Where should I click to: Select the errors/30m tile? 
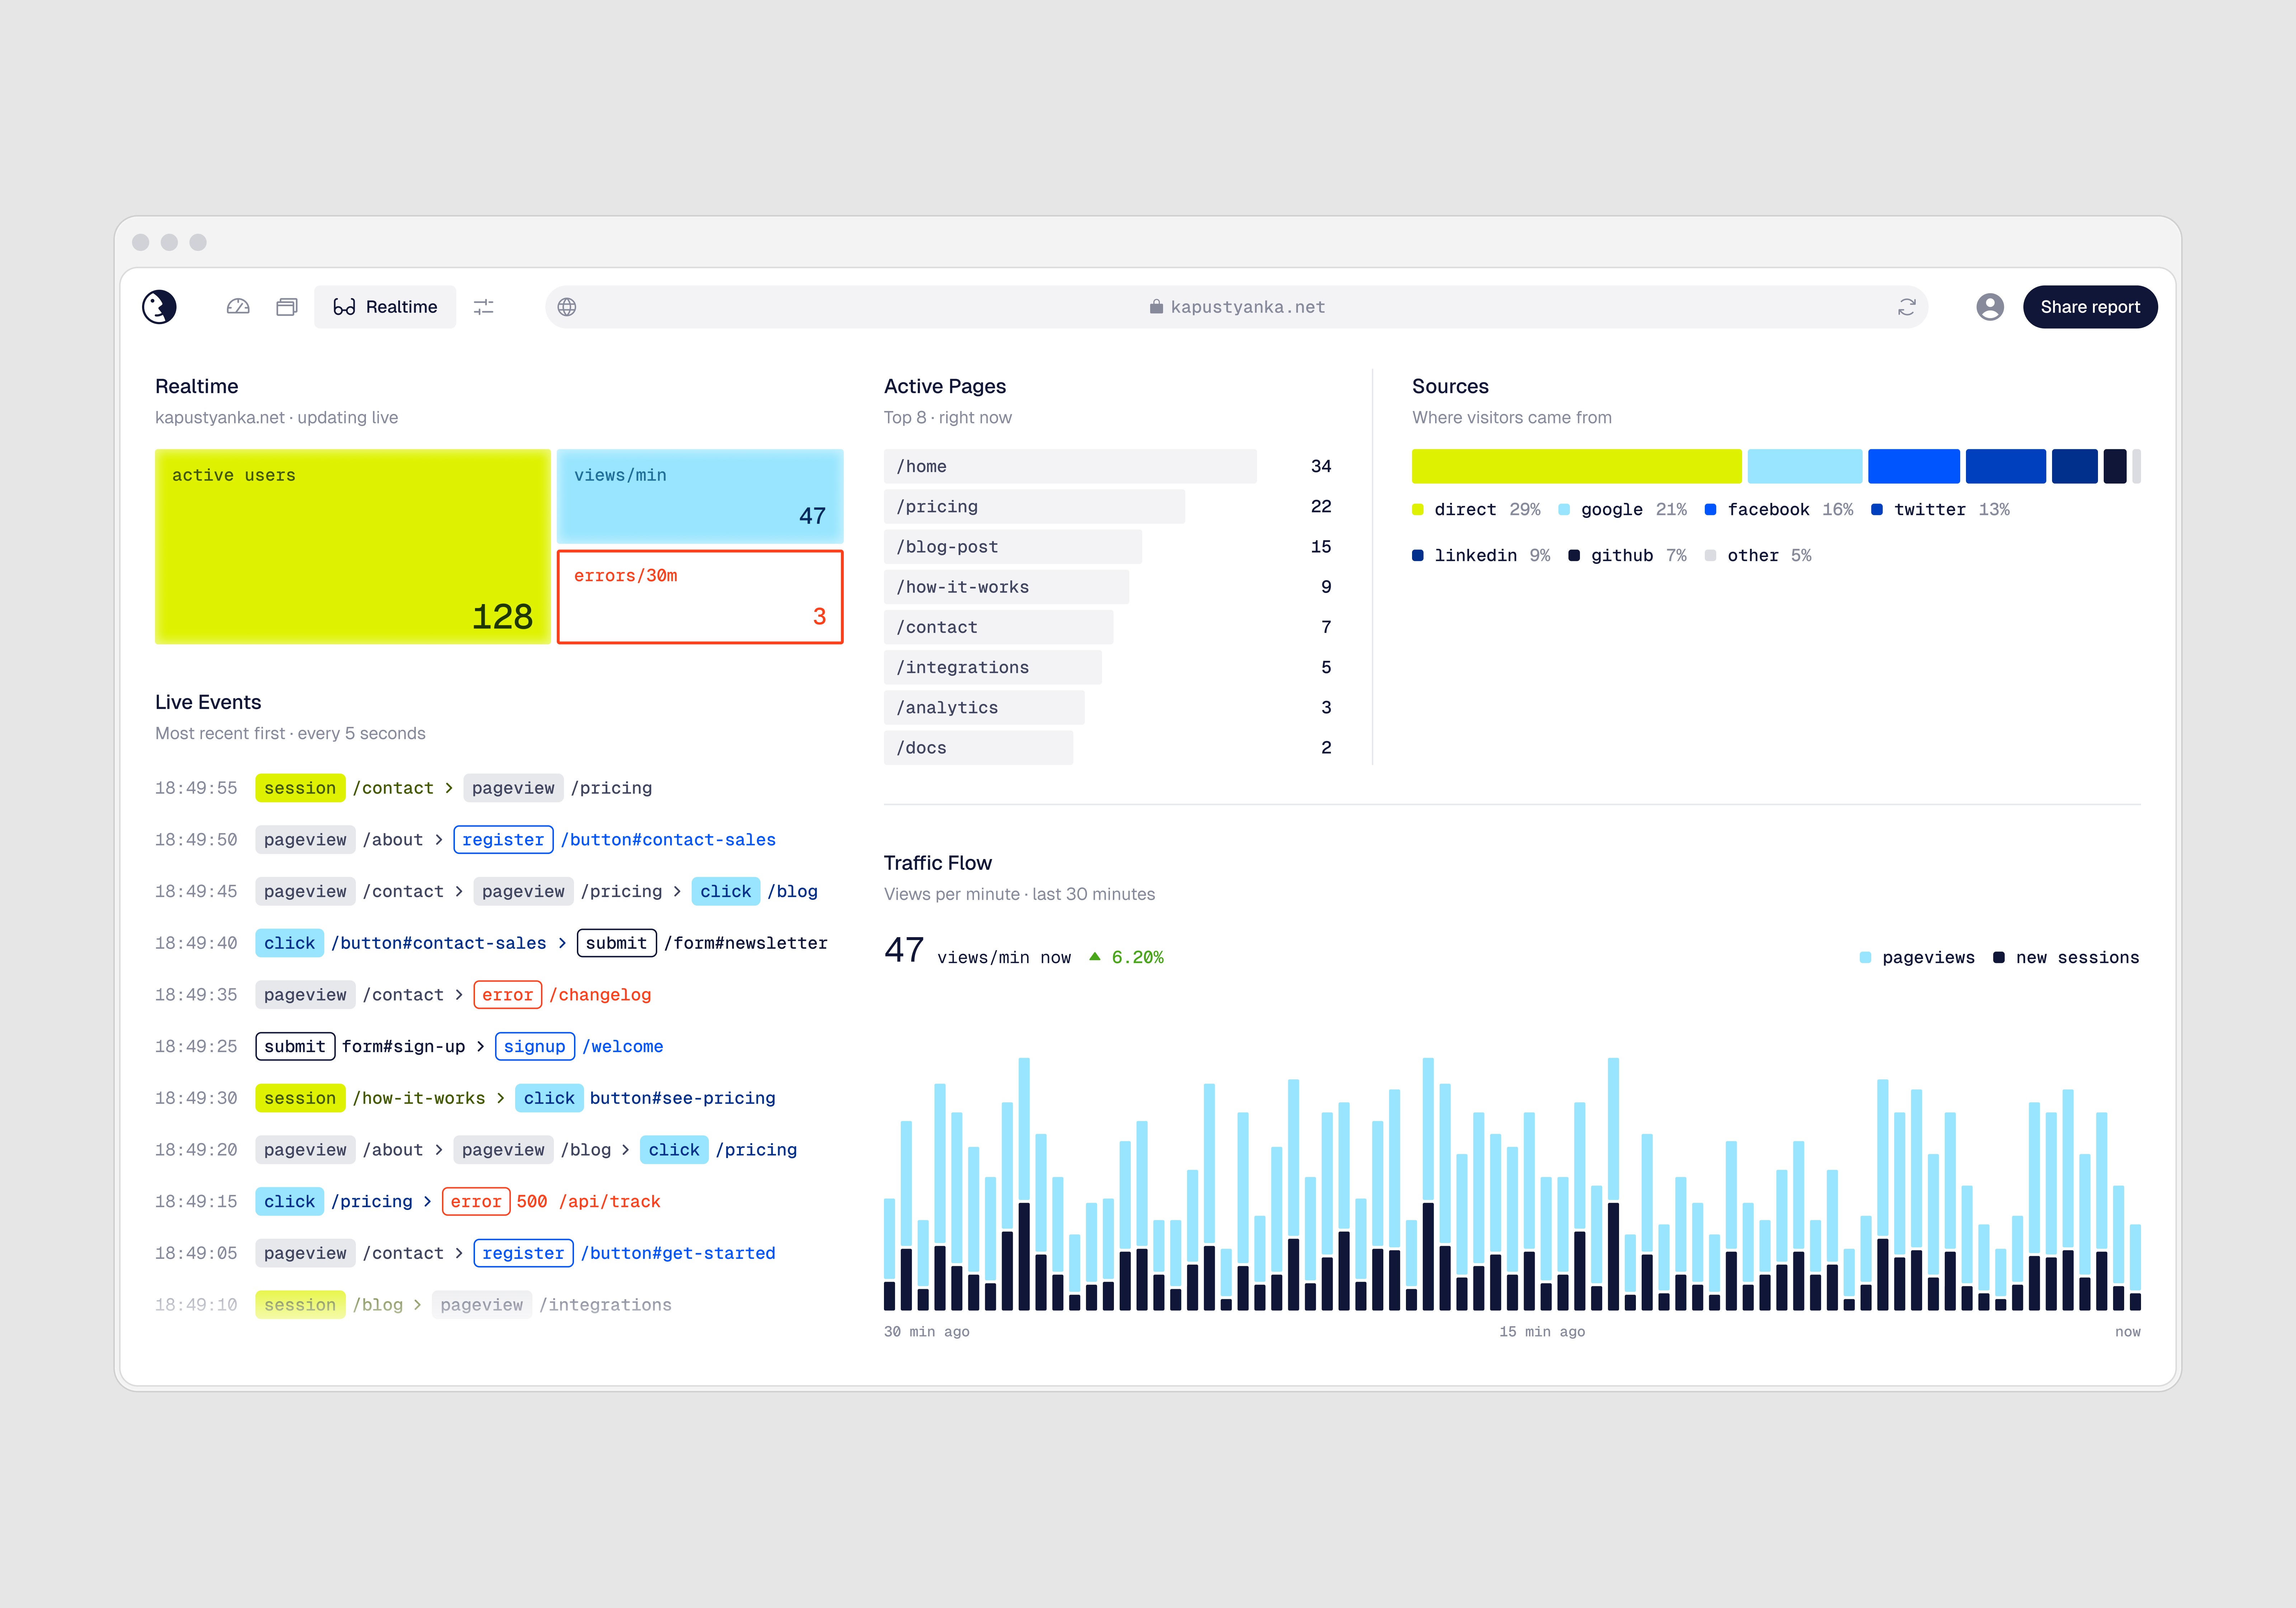(x=700, y=597)
